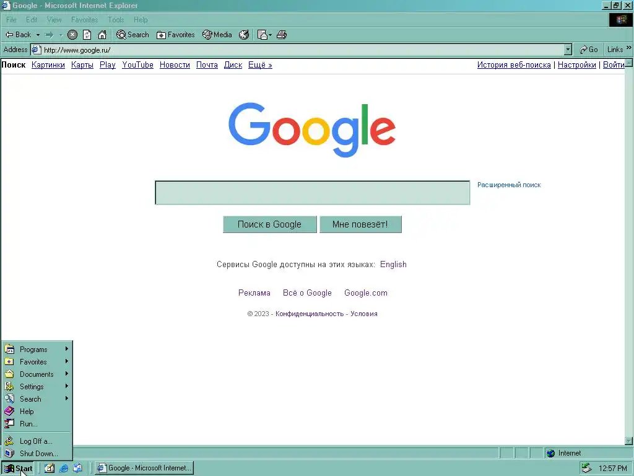Choose Run... in the Start menu
Viewport: 634px width, 476px height.
[37, 424]
